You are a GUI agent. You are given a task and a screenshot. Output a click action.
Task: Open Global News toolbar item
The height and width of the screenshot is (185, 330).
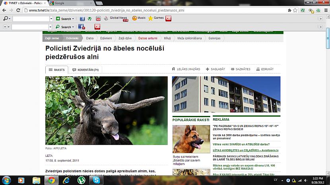tap(116, 19)
